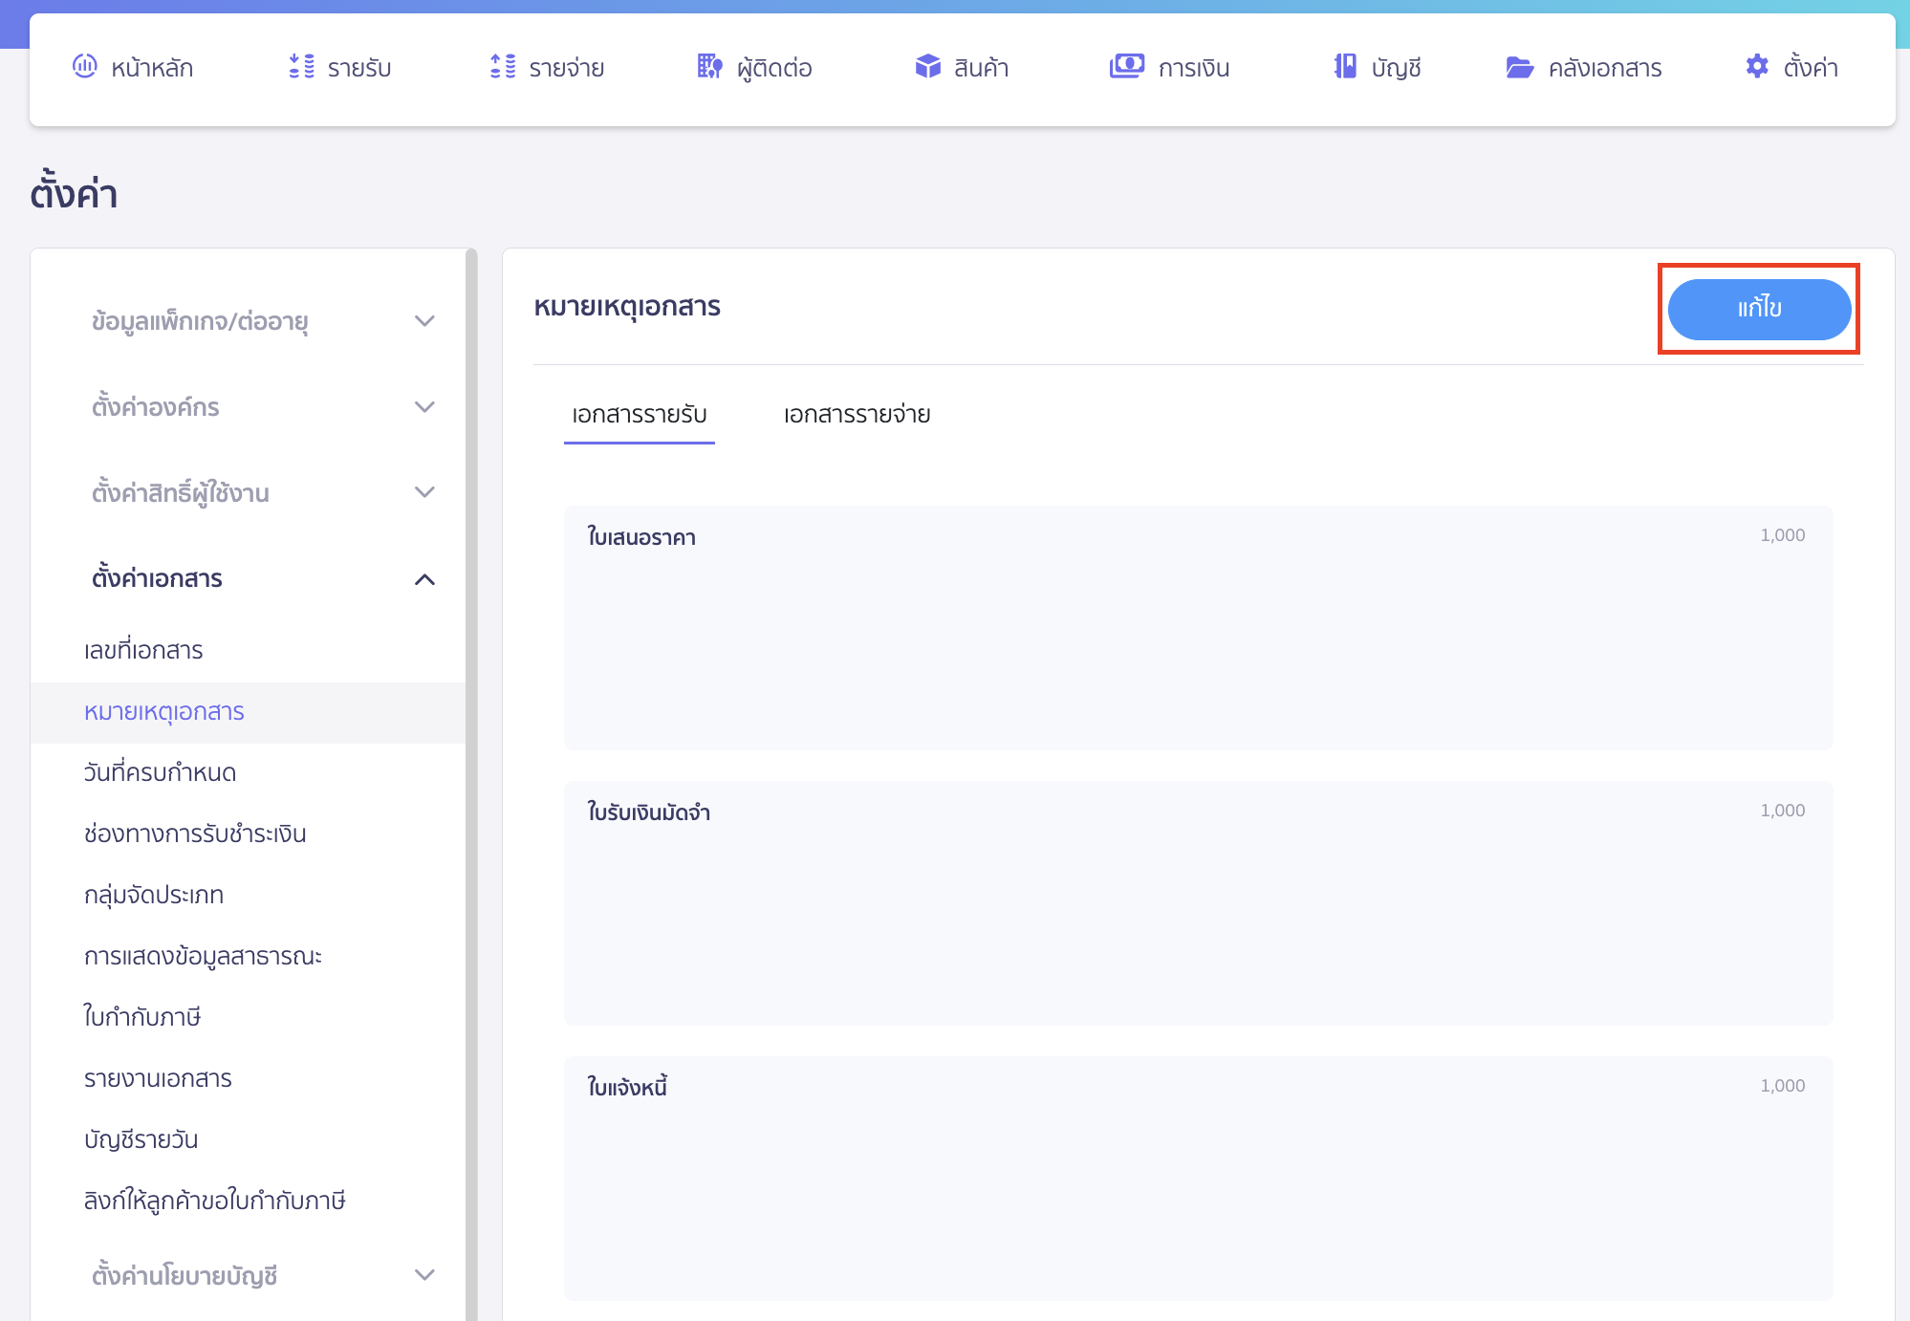Click the การเงิน money bill icon
Image resolution: width=1910 pixels, height=1321 pixels.
coord(1126,66)
